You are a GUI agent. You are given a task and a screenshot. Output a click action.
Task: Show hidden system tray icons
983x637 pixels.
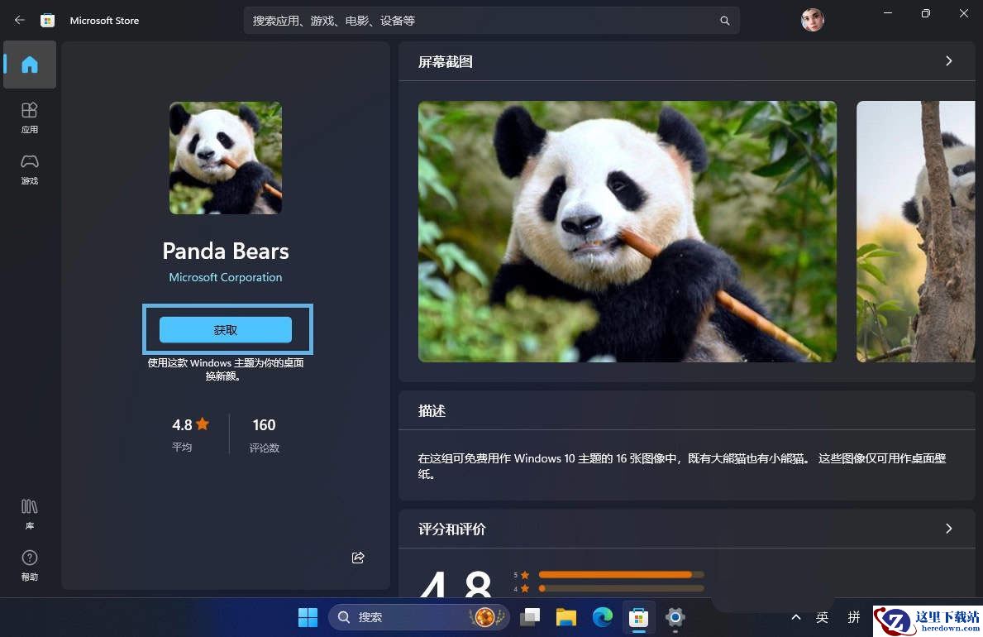coord(795,617)
